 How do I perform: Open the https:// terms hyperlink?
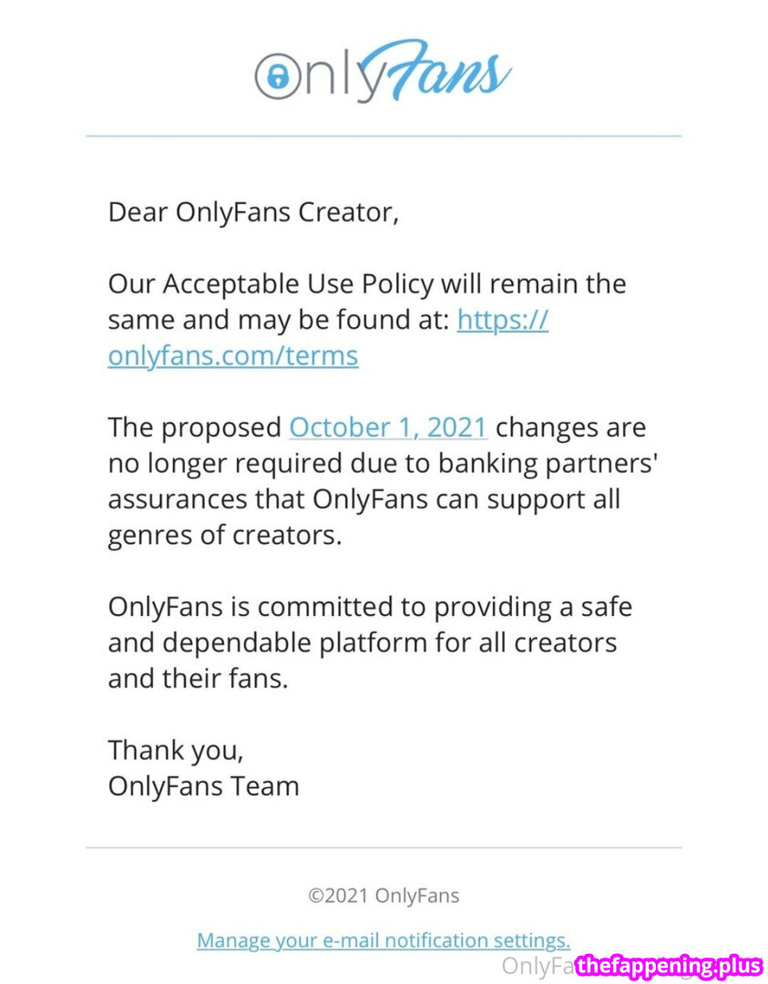coord(503,320)
